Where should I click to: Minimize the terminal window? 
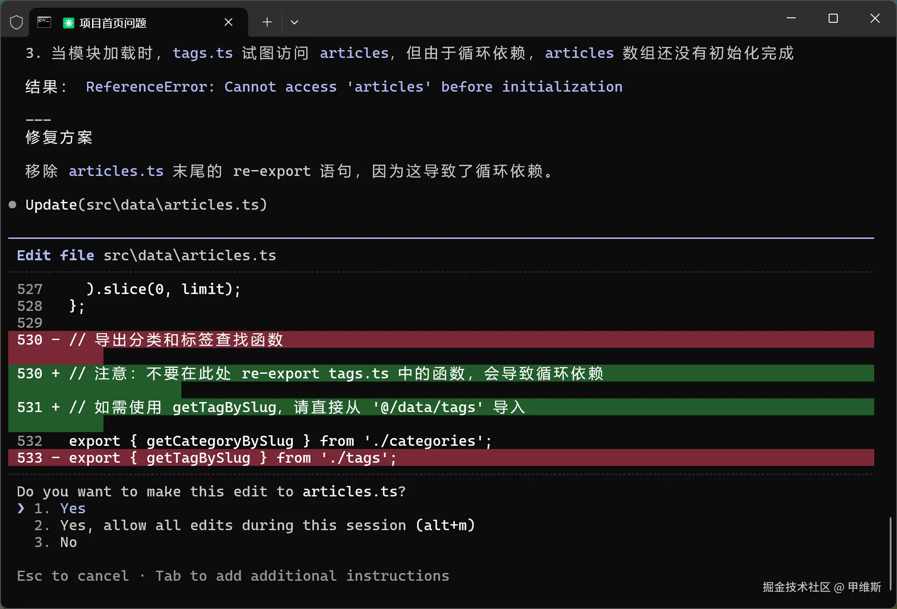(791, 18)
